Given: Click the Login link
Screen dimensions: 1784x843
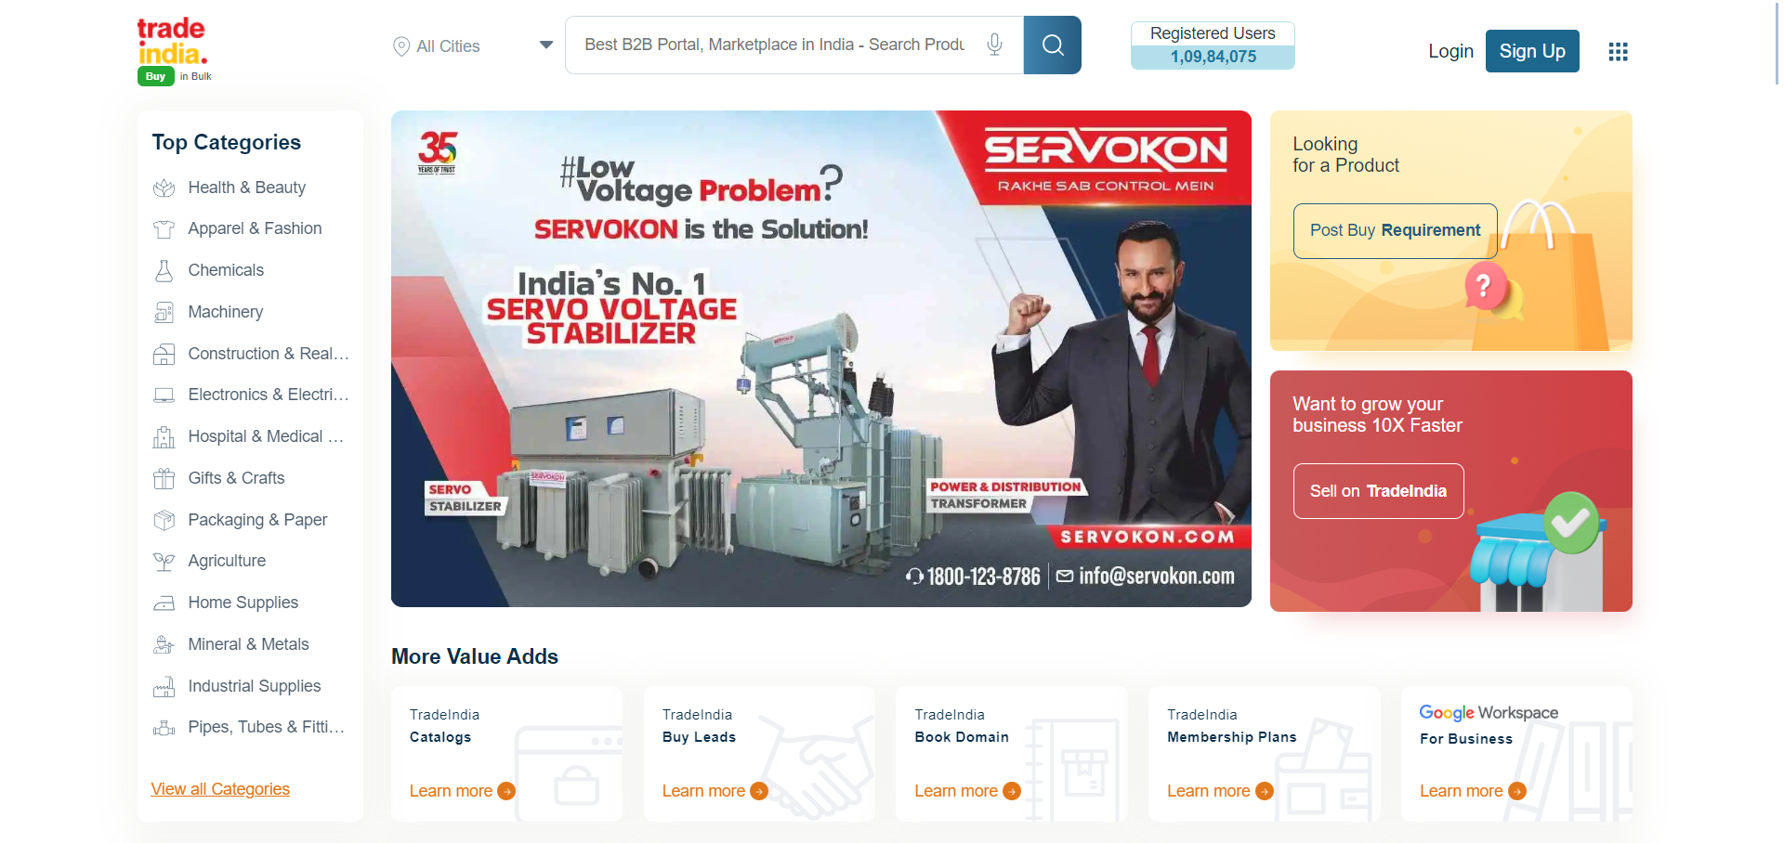Looking at the screenshot, I should pyautogui.click(x=1450, y=51).
